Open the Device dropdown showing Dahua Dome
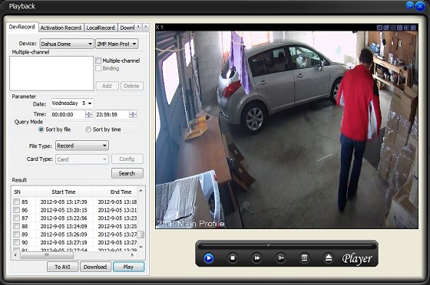 point(67,44)
